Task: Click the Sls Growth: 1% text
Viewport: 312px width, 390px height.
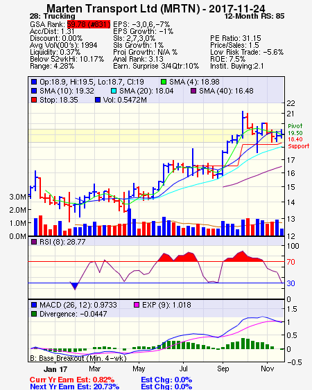Action: pyautogui.click(x=138, y=45)
